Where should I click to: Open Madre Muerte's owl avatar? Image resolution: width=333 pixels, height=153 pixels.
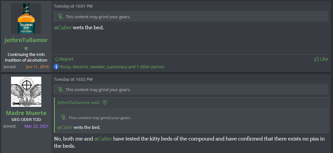click(26, 91)
